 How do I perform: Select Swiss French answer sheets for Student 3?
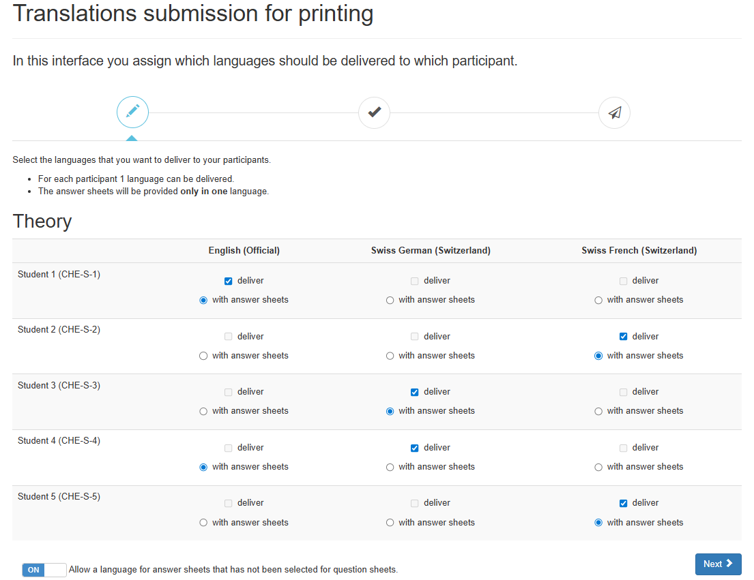pyautogui.click(x=598, y=412)
